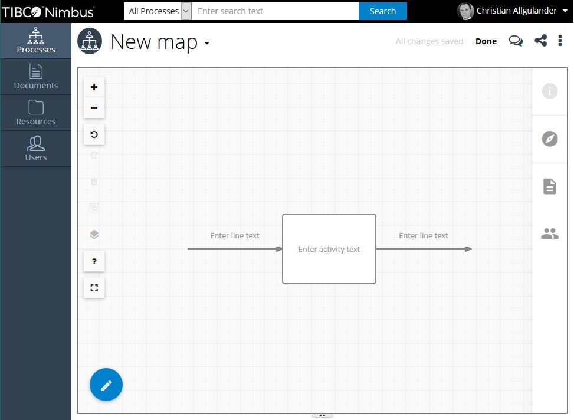Select the right Enter line text label
The width and height of the screenshot is (574, 420).
424,236
